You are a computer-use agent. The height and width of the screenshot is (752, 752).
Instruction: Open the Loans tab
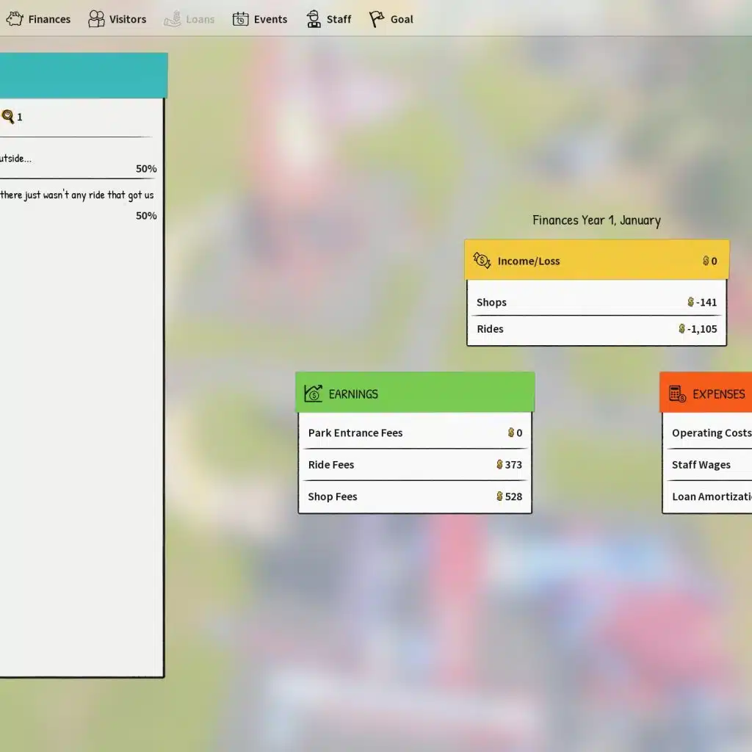(x=190, y=19)
